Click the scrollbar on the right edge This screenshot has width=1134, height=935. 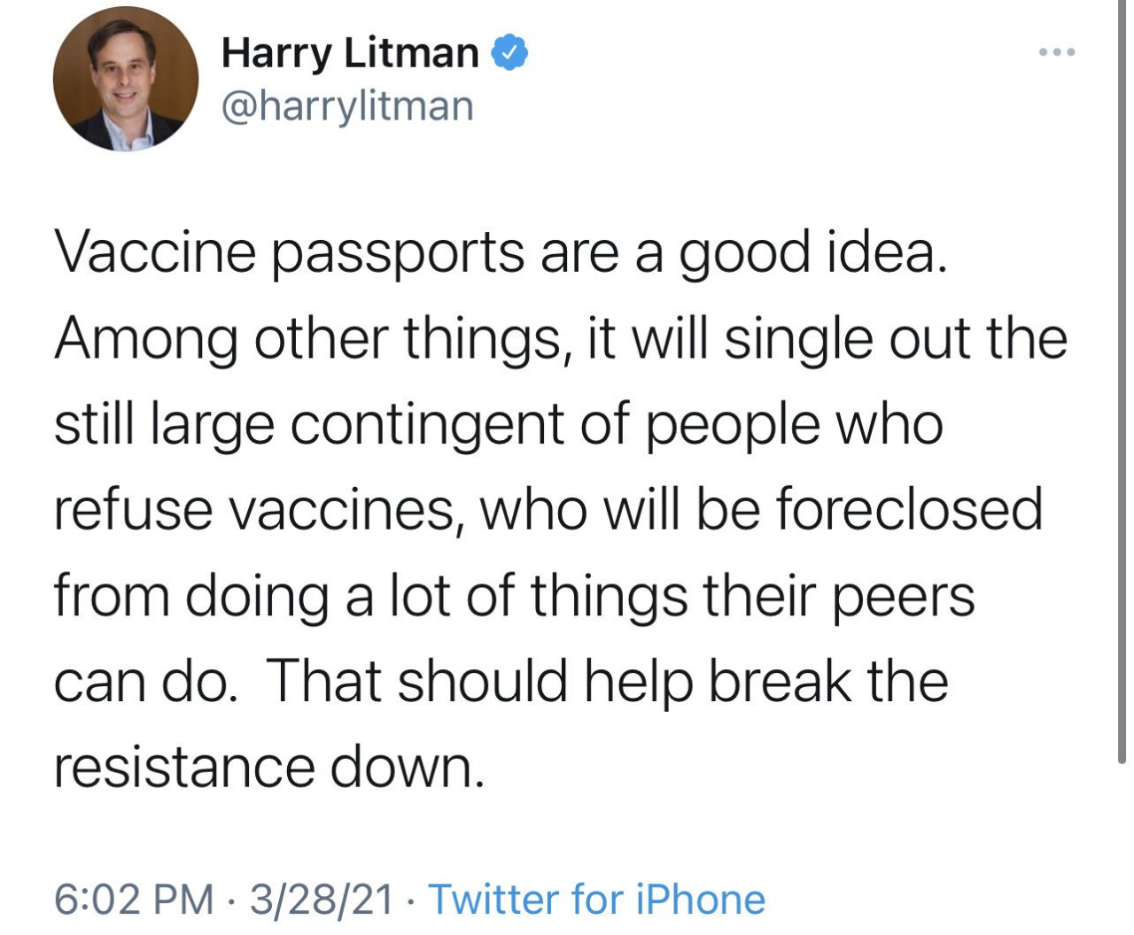point(1122,381)
